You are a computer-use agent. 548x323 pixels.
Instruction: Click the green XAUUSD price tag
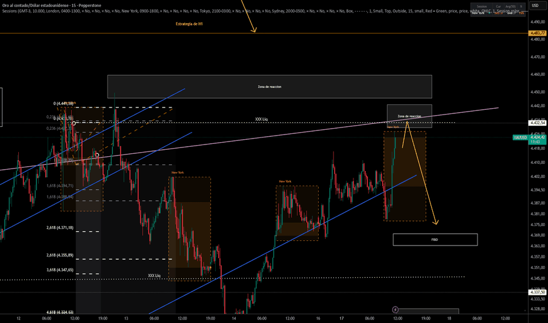520,137
